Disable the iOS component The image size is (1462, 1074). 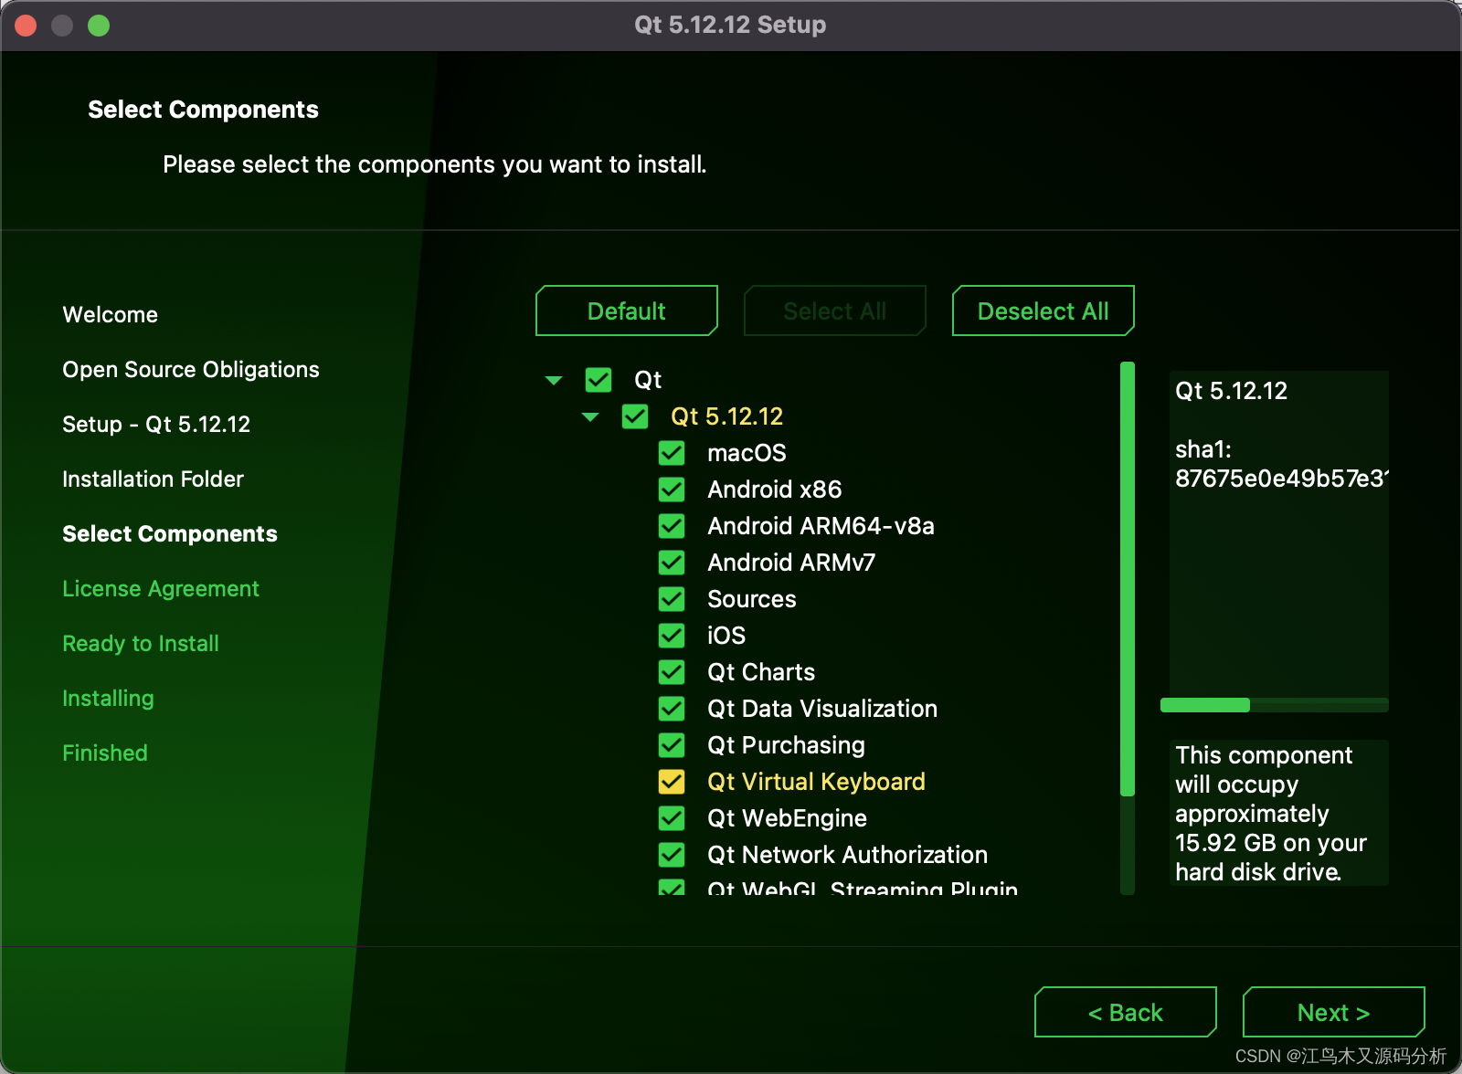(x=672, y=636)
